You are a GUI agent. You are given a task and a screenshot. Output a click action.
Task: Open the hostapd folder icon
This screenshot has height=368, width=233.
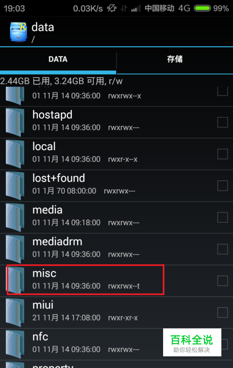click(x=15, y=122)
